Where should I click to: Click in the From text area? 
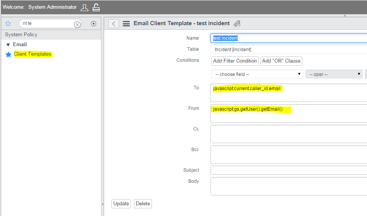[x=289, y=113]
